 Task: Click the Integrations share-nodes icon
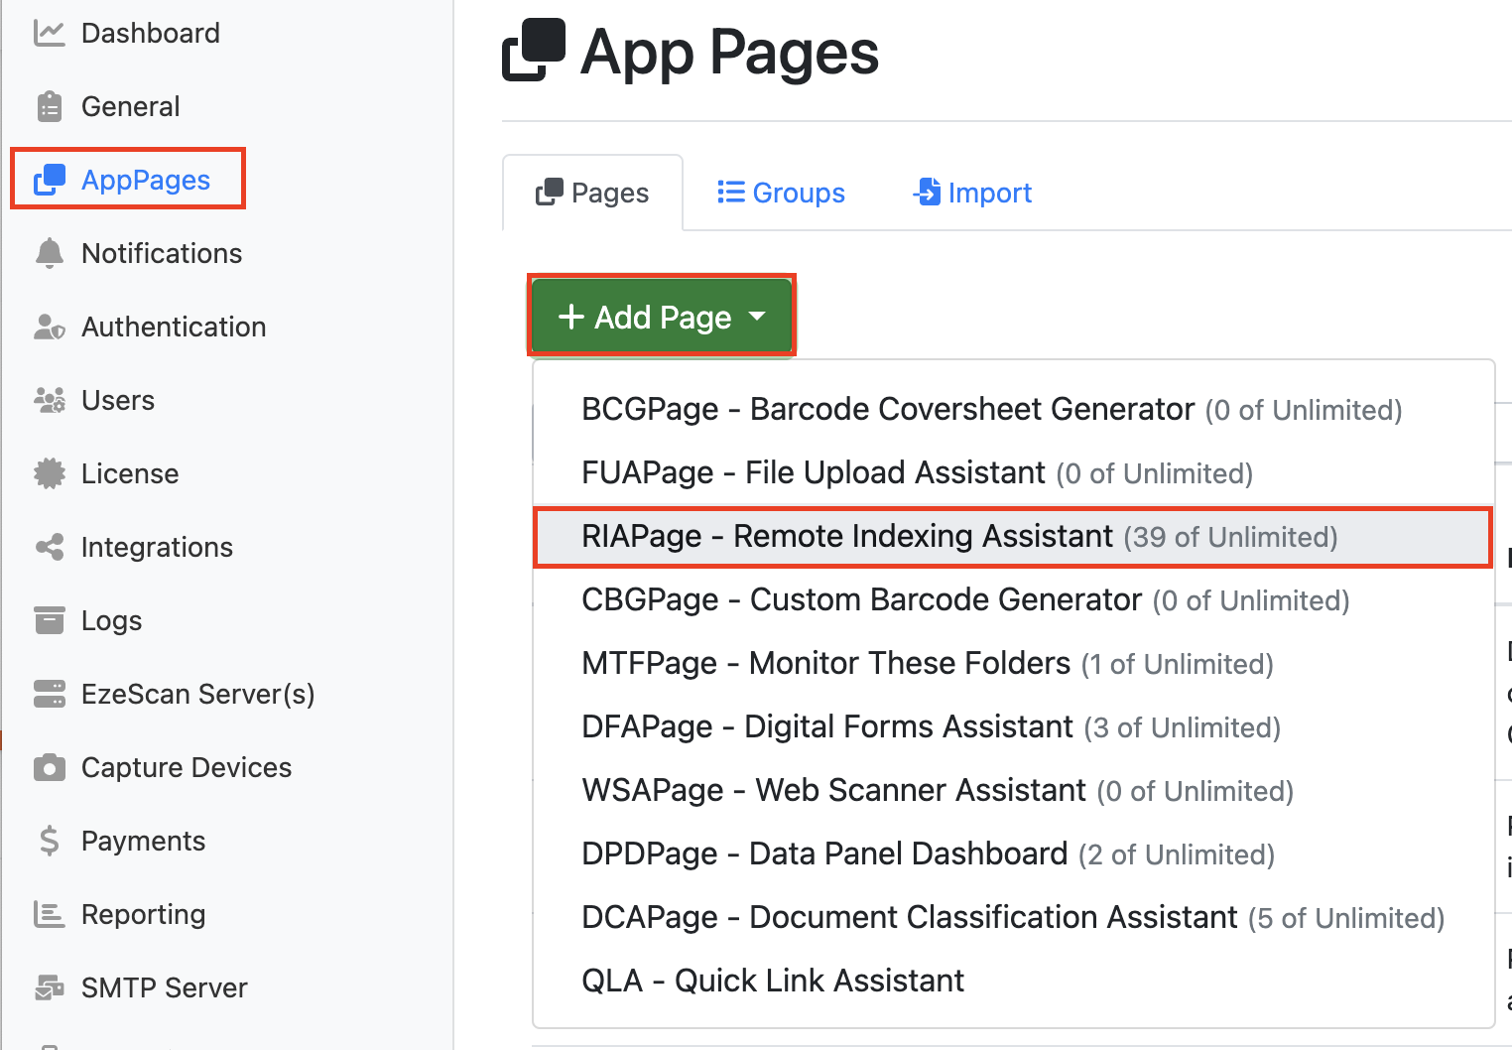49,547
